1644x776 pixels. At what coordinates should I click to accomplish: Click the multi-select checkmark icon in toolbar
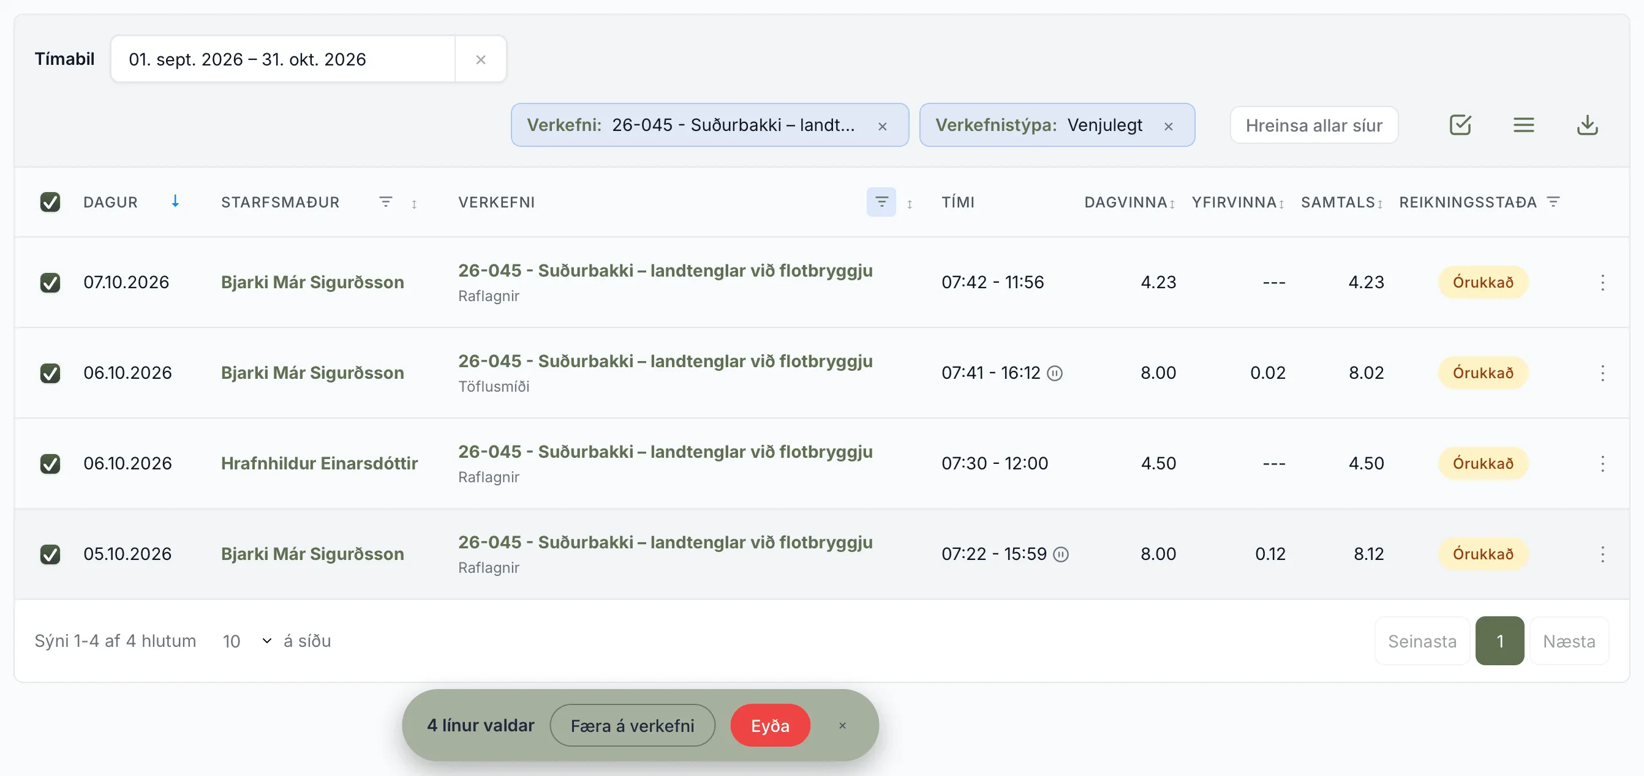[x=1460, y=125]
